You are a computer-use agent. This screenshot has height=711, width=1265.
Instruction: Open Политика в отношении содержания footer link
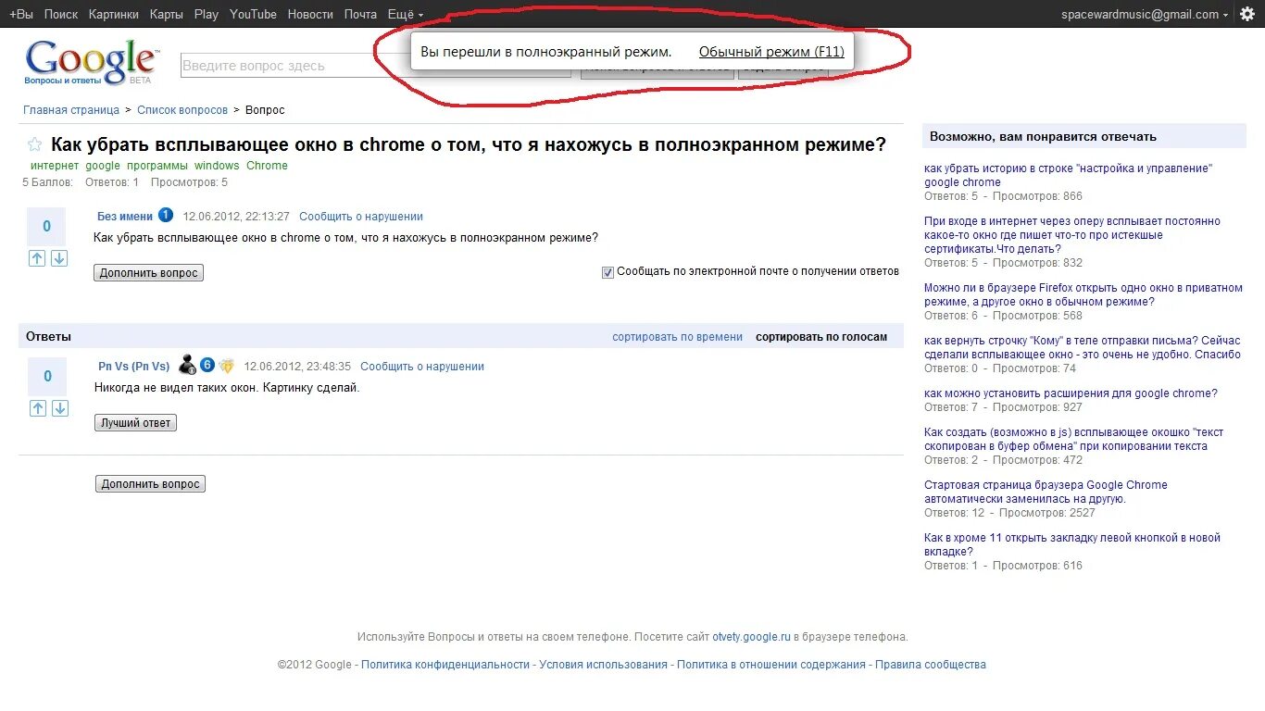pos(771,665)
